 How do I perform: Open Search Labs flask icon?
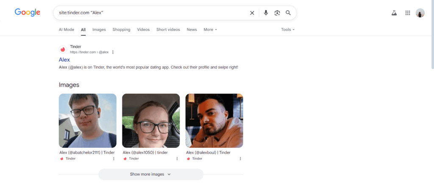click(x=394, y=13)
